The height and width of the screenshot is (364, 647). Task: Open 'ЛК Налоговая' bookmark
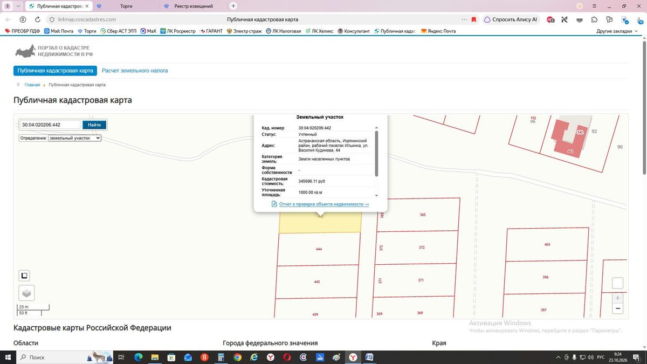coord(283,31)
